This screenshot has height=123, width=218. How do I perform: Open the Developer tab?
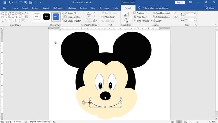click(x=105, y=8)
